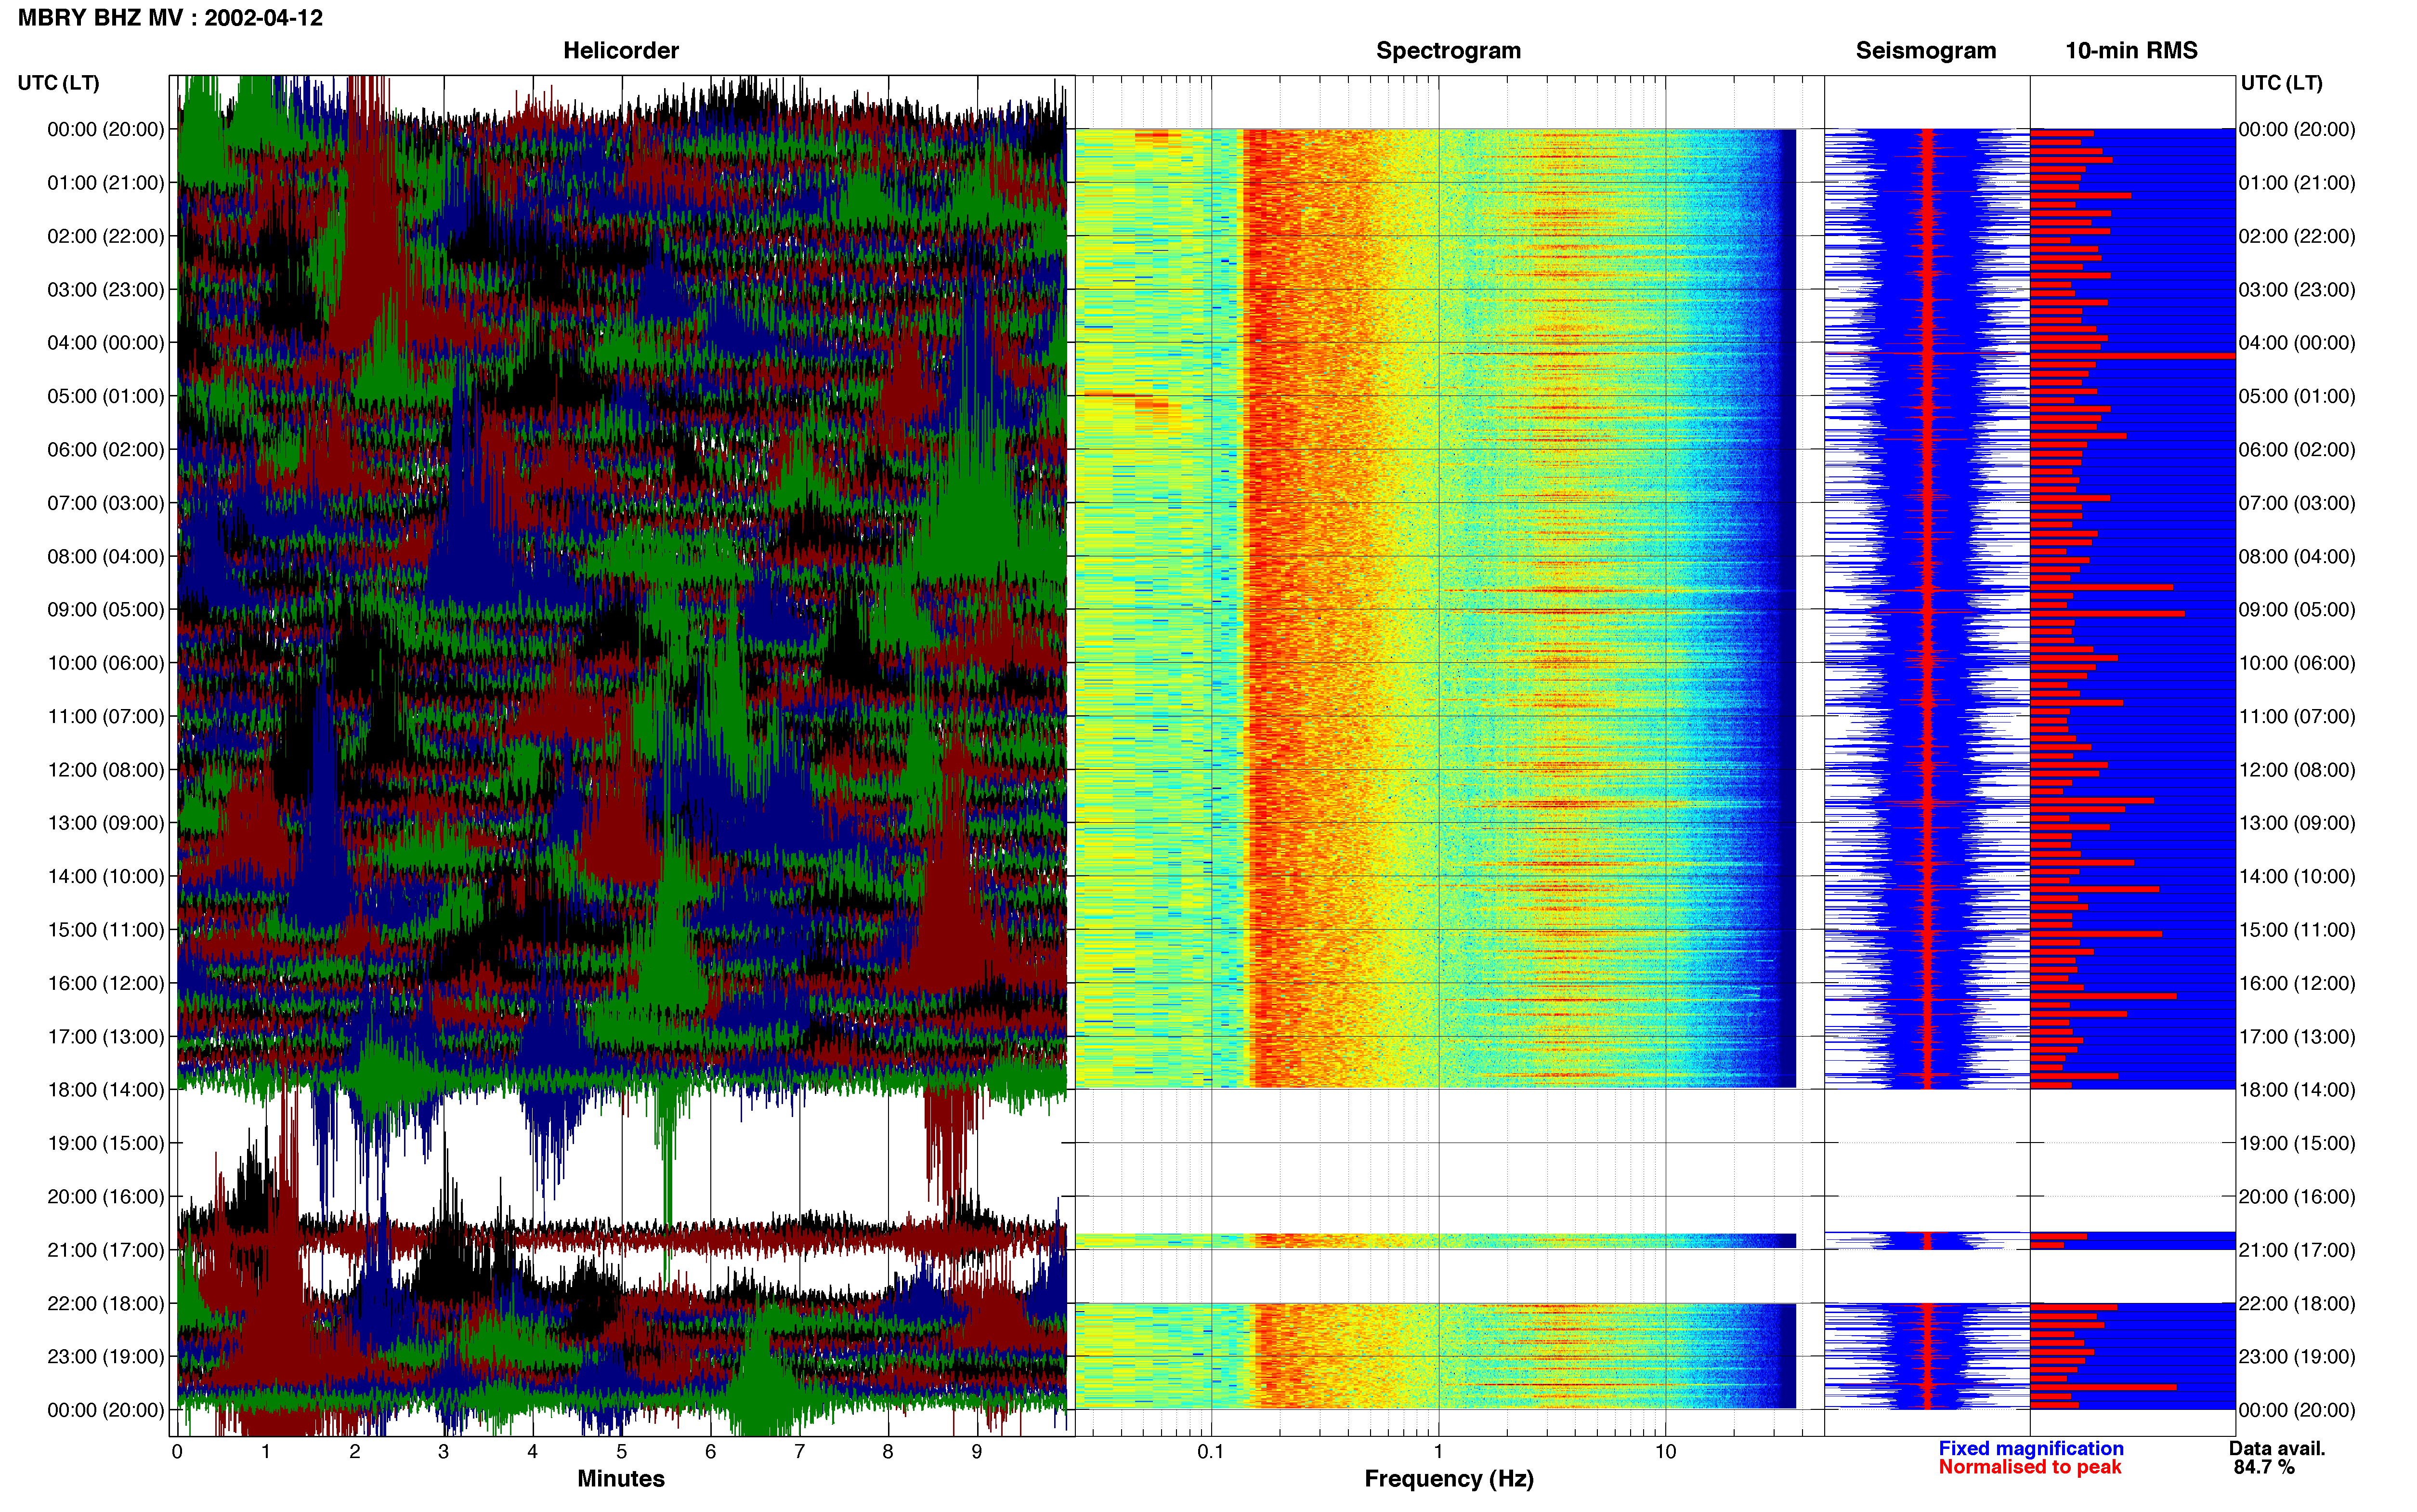2417x1512 pixels.
Task: Click the 4 tick on Minutes axis
Action: (533, 1452)
